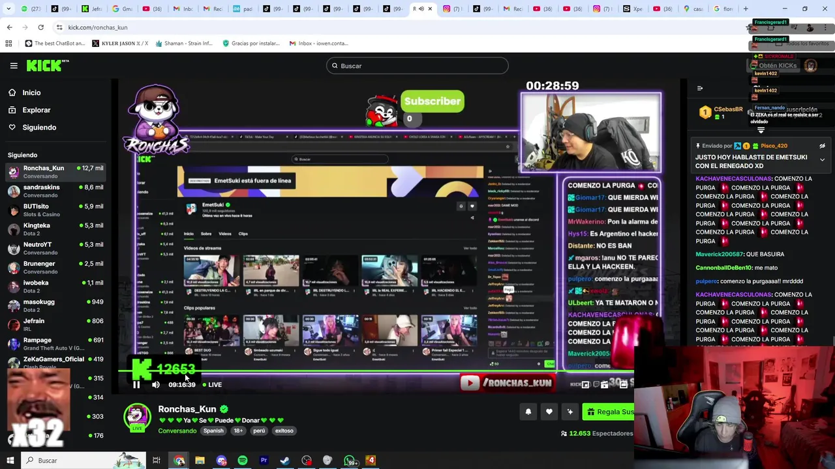Screen dimensions: 835x469
Task: Select the Spanish tag
Action: pyautogui.click(x=213, y=431)
